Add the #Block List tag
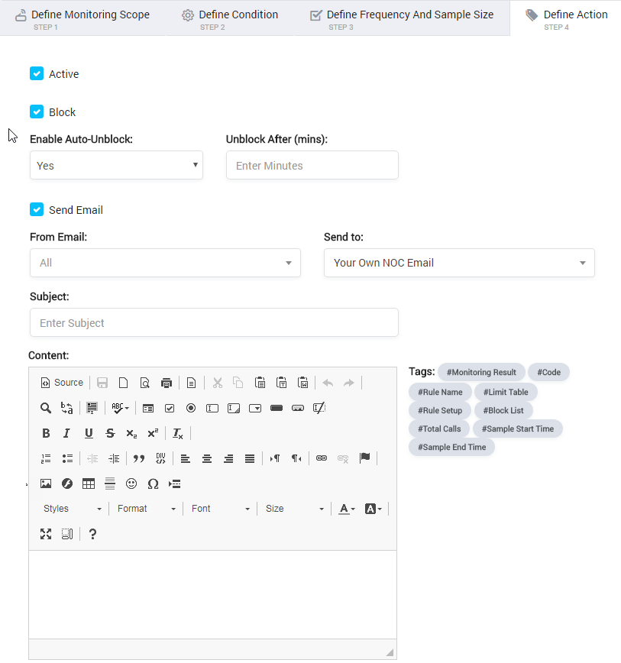This screenshot has height=663, width=621. pyautogui.click(x=503, y=410)
